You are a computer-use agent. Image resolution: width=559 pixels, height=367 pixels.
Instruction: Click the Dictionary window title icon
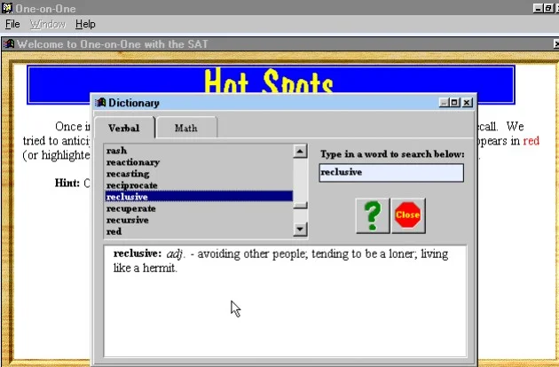point(100,103)
